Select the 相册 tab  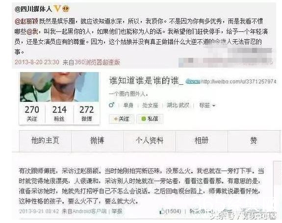coord(202,141)
